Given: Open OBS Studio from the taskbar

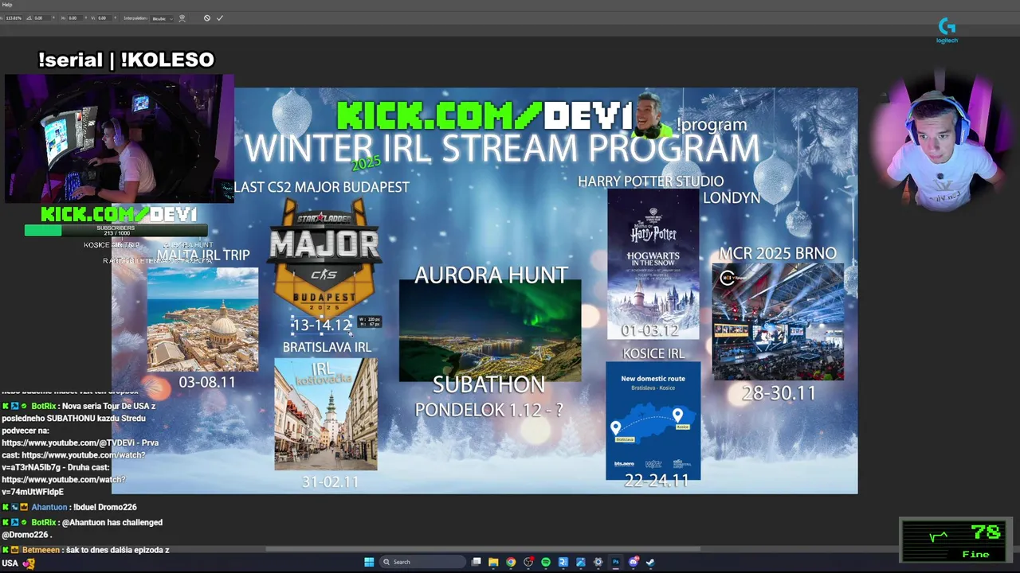Looking at the screenshot, I should (528, 562).
